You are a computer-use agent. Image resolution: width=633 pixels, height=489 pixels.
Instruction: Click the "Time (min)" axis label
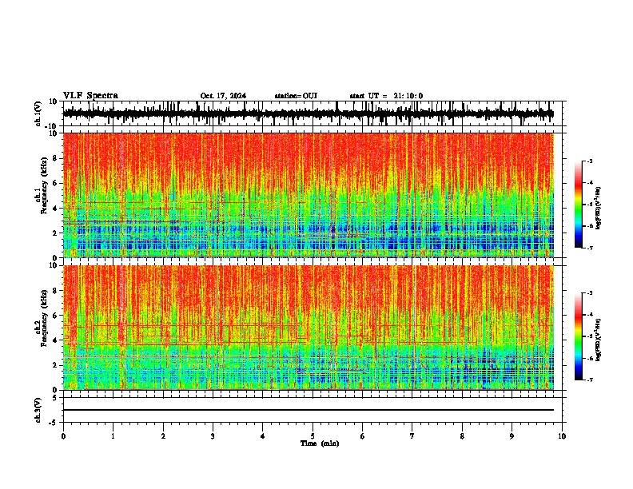coord(320,443)
